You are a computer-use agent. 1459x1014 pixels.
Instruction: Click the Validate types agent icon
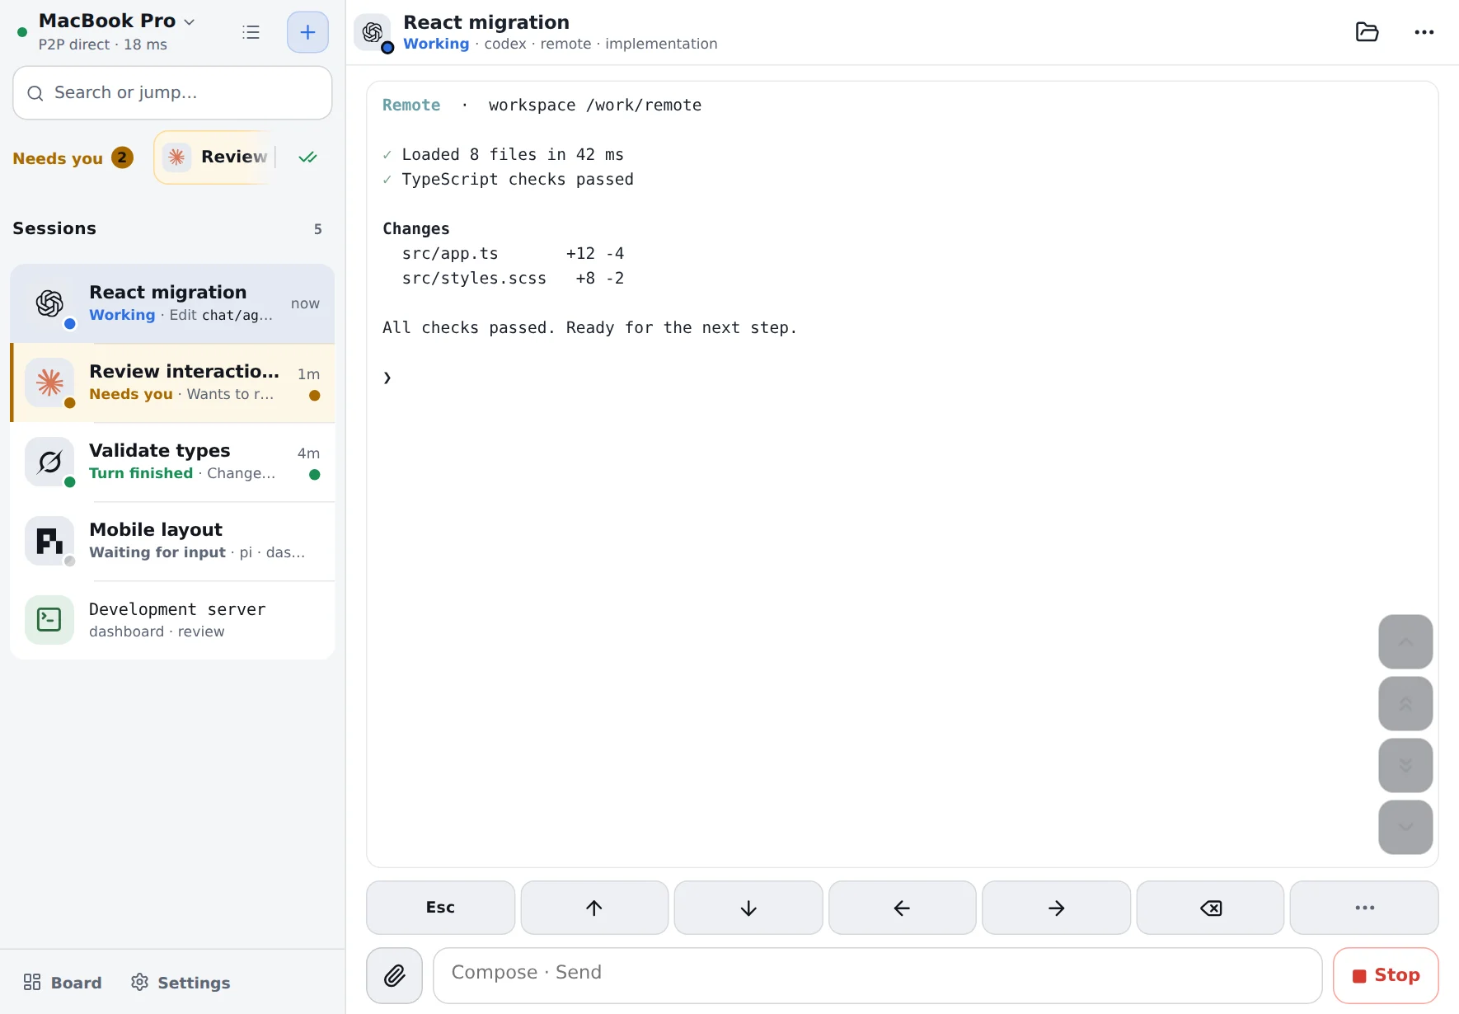coord(49,462)
